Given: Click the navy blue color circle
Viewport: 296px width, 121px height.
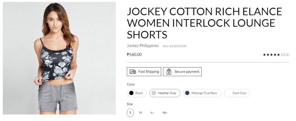Looking at the screenshot, I should click(x=187, y=93).
